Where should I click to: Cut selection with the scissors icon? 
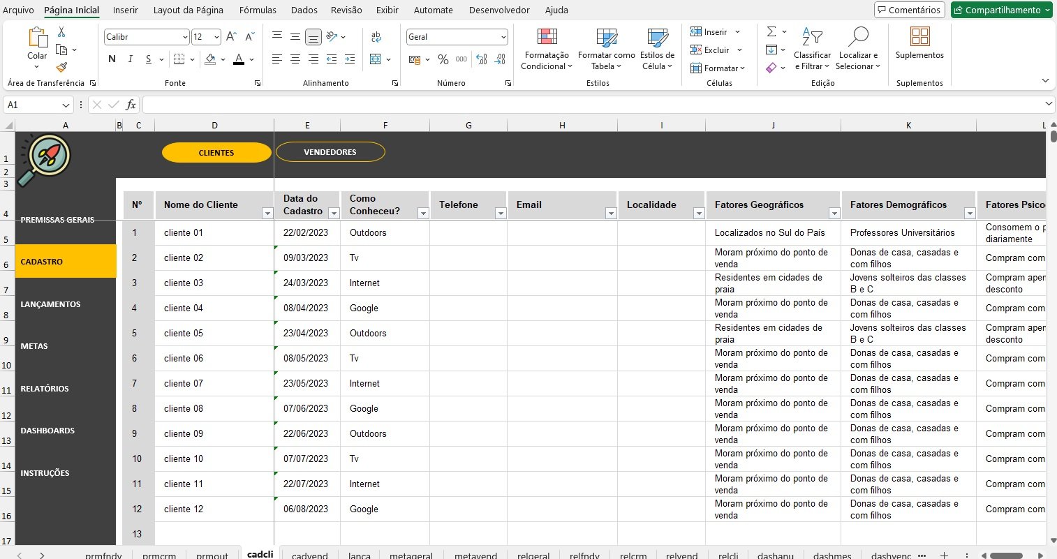click(x=61, y=31)
